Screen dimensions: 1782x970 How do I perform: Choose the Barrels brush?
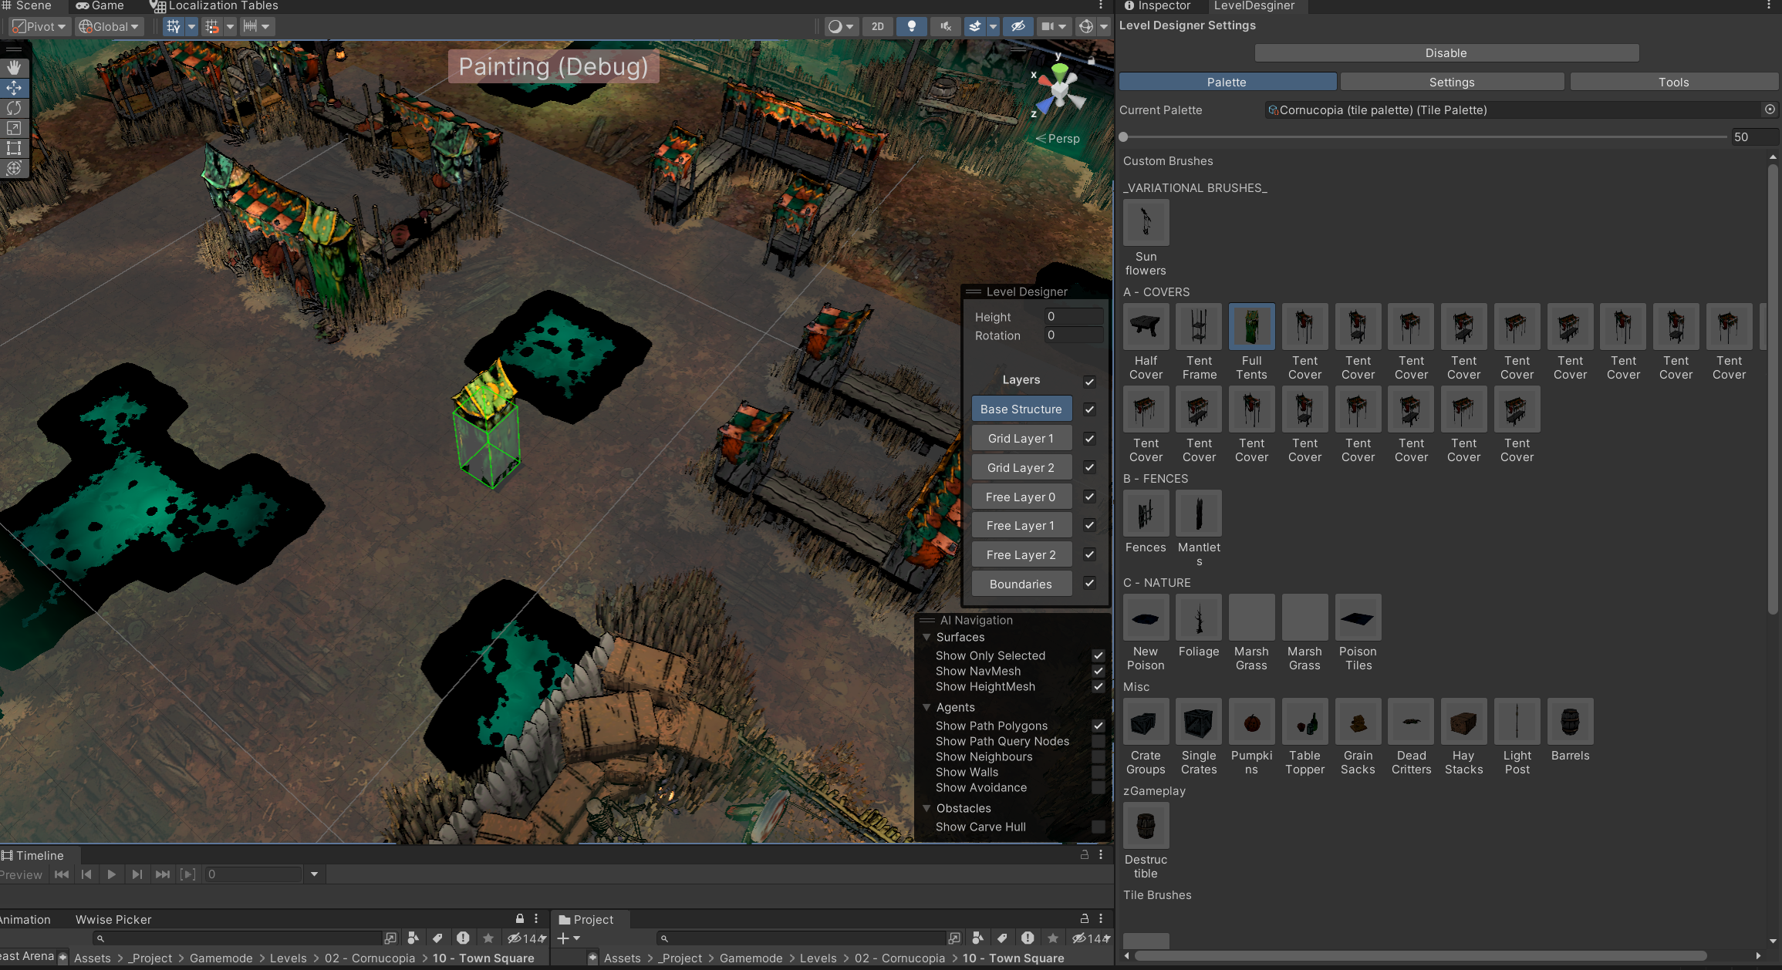1570,722
